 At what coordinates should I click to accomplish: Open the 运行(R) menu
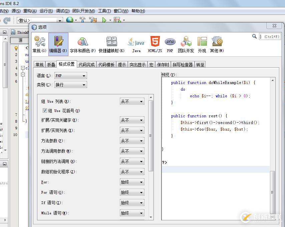coord(46,11)
